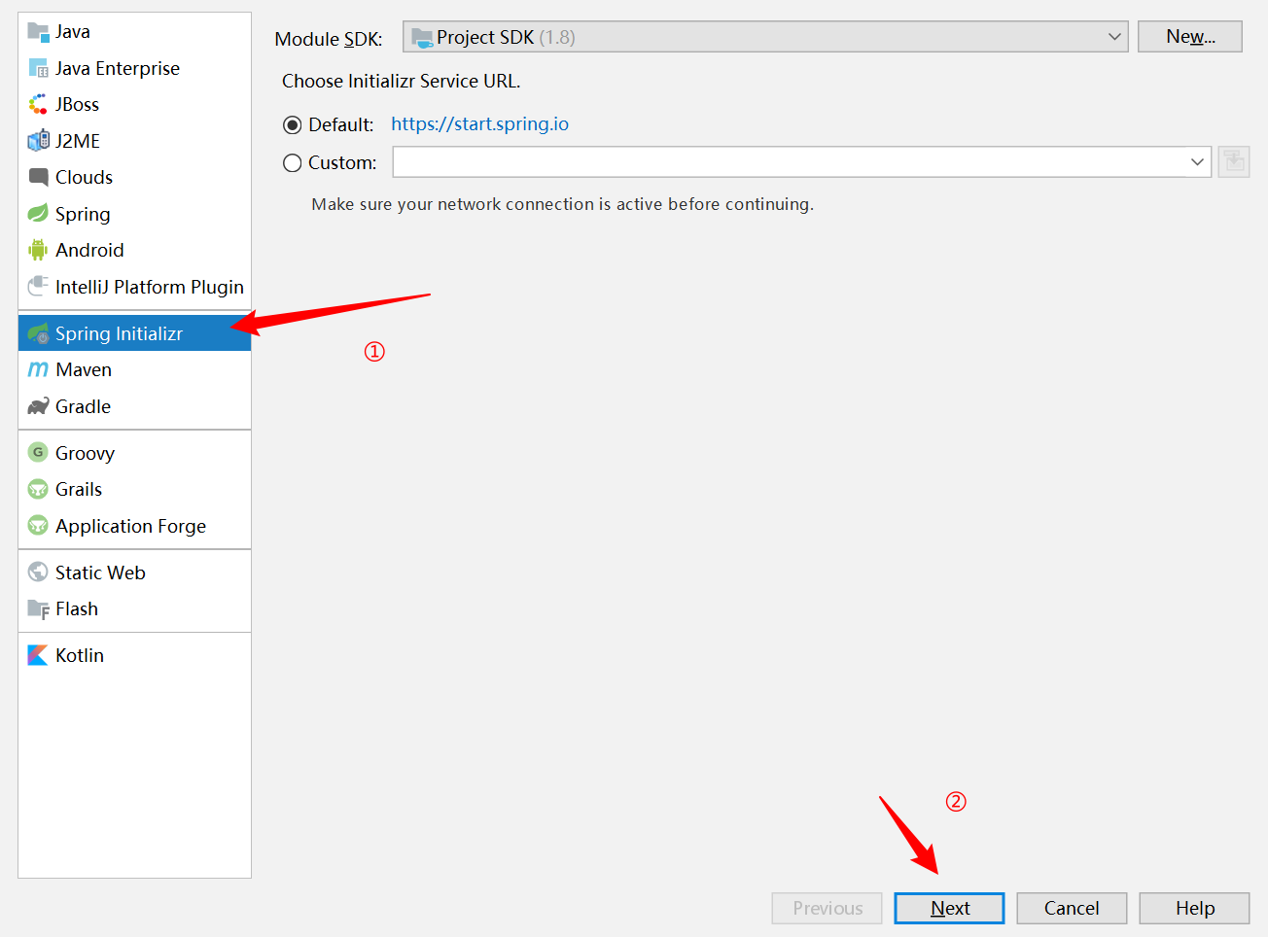Select Spring Initializr in the list
The width and height of the screenshot is (1268, 937).
coord(134,333)
